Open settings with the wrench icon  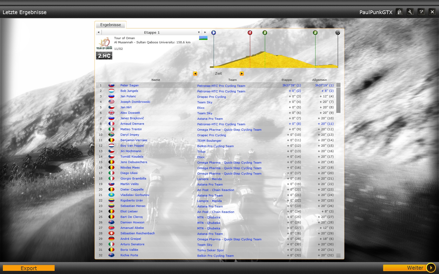[x=410, y=12]
